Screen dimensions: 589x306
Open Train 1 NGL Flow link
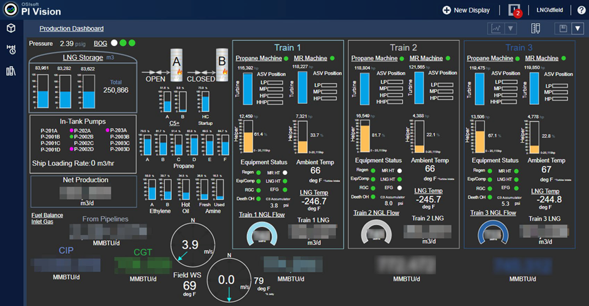[262, 214]
